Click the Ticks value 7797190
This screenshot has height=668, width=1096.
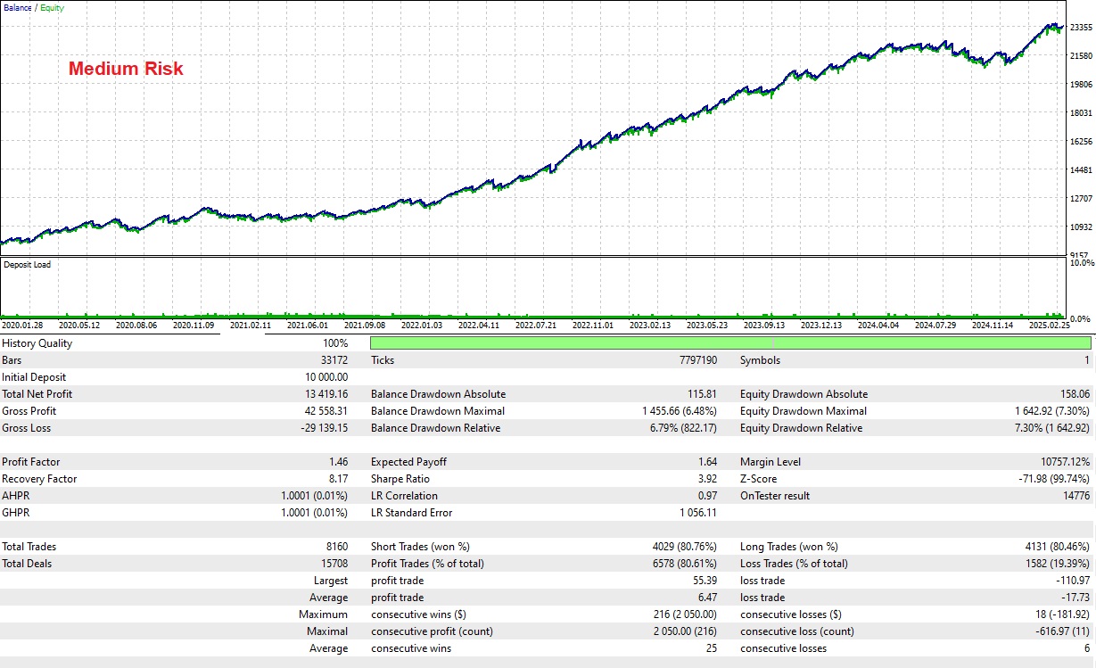point(692,360)
